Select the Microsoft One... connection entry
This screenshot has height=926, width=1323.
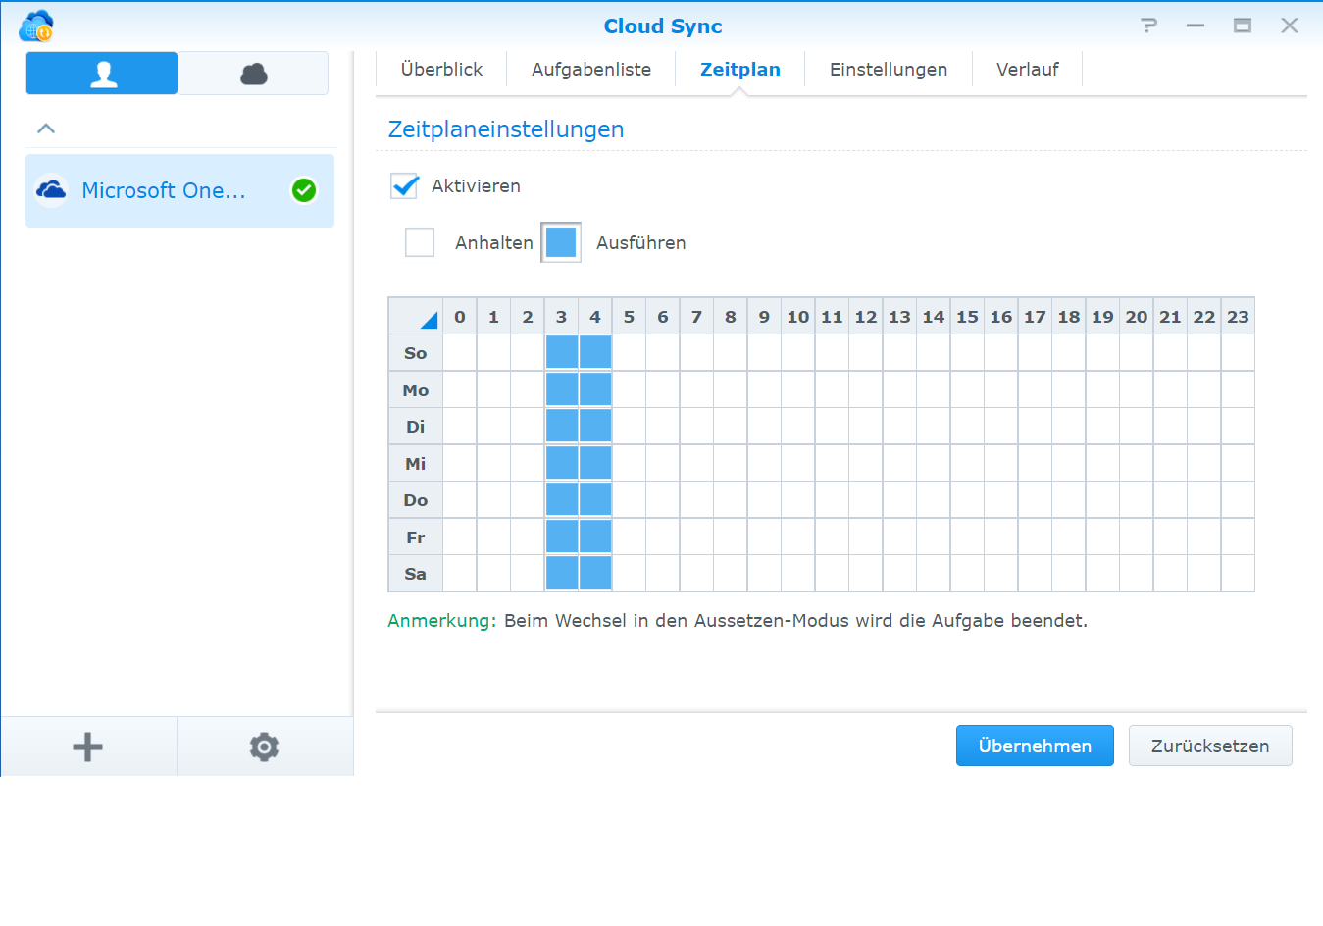(179, 190)
